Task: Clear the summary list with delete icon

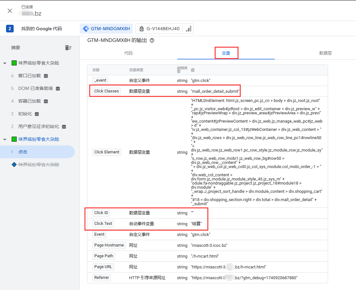Action: [68, 48]
